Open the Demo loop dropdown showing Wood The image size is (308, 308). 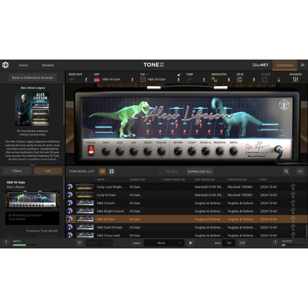(x=164, y=243)
